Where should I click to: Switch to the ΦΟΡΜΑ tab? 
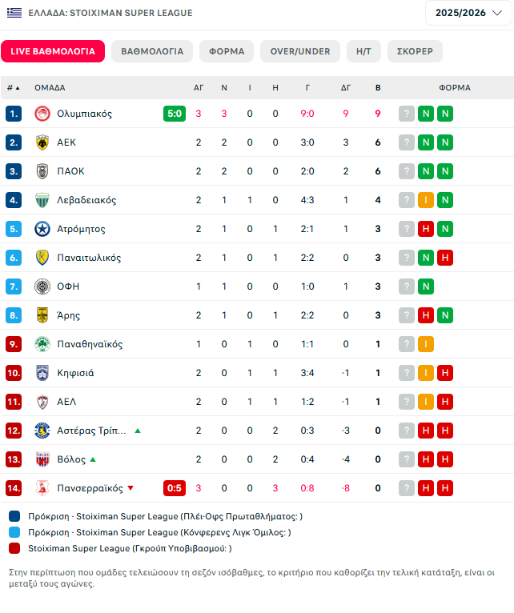[x=227, y=51]
